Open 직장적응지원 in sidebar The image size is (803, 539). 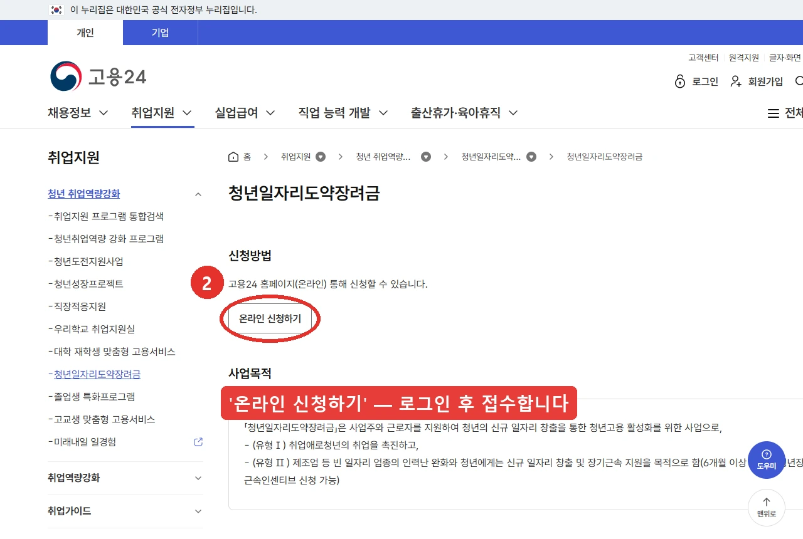click(x=80, y=306)
